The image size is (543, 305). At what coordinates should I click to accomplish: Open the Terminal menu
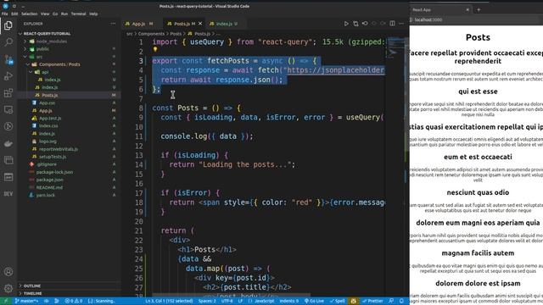pyautogui.click(x=78, y=14)
